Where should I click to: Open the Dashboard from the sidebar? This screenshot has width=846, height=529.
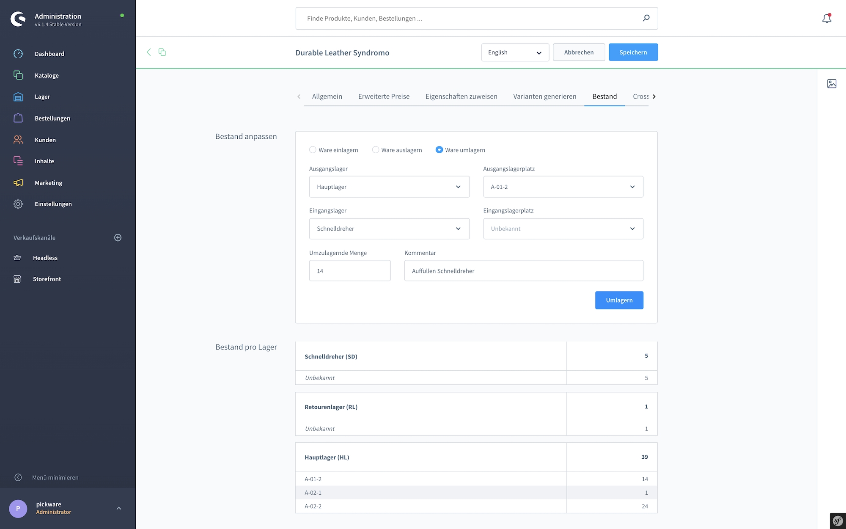tap(49, 54)
